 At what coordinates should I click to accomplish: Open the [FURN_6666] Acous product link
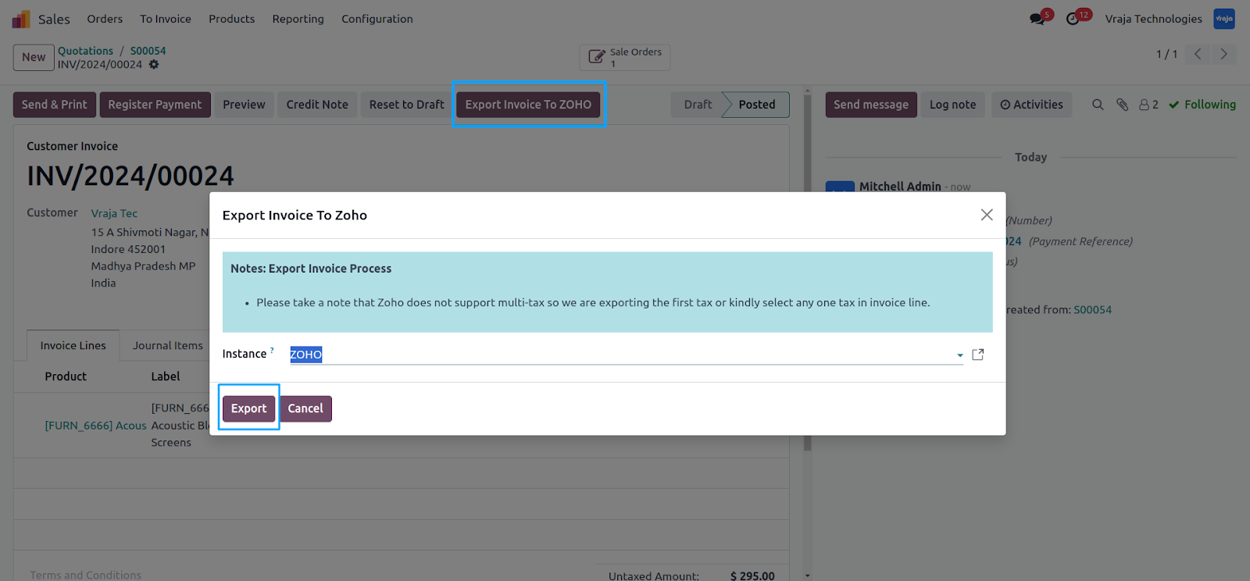(x=95, y=426)
